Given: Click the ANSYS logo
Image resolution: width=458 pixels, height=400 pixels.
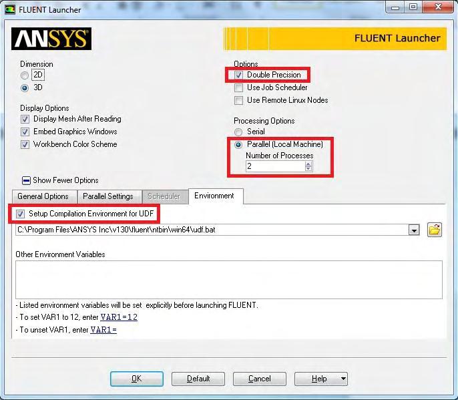Looking at the screenshot, I should tap(51, 39).
